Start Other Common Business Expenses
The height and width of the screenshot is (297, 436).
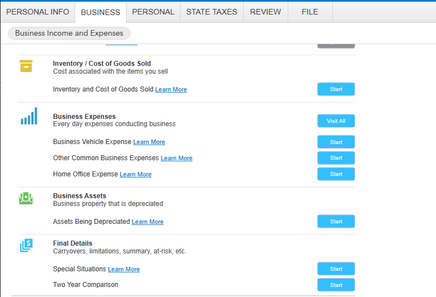click(x=336, y=158)
